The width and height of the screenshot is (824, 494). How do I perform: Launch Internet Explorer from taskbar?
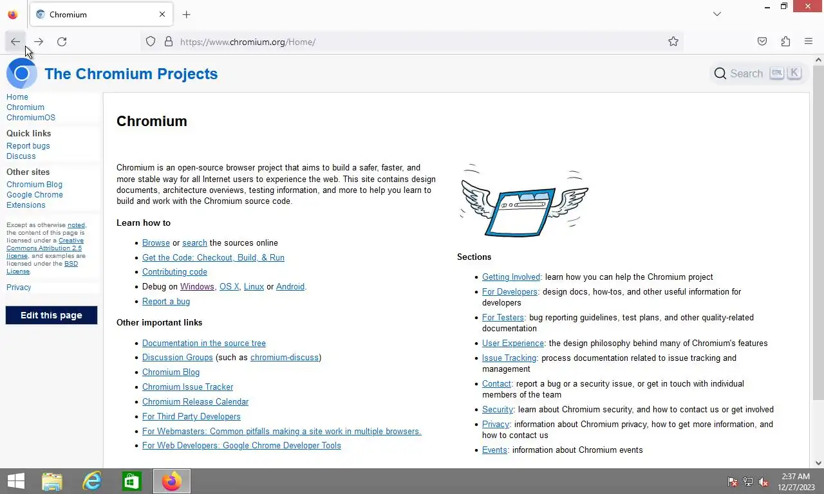pyautogui.click(x=92, y=481)
